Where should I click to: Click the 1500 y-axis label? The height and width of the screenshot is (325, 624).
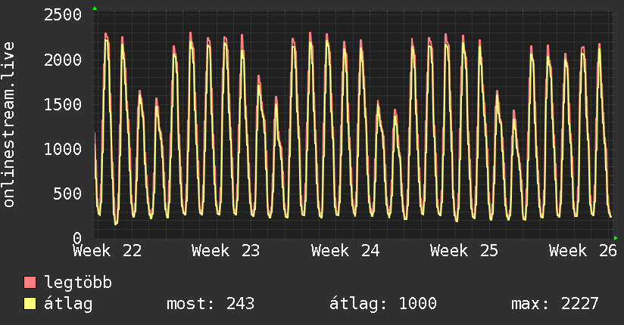[63, 104]
